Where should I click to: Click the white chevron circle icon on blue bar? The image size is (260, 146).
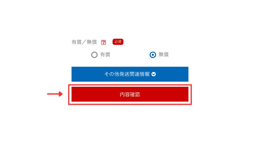point(154,74)
